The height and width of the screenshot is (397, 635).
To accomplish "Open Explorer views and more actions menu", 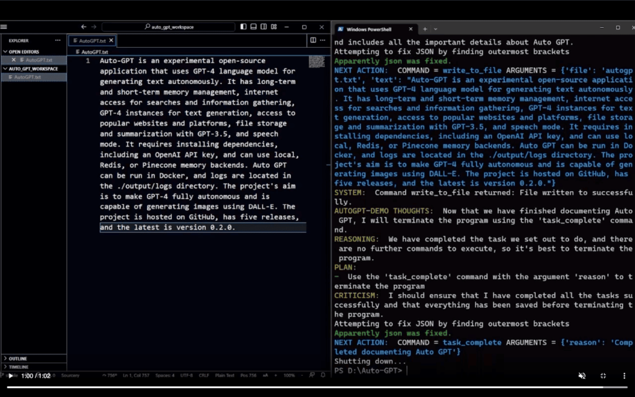I will click(58, 40).
